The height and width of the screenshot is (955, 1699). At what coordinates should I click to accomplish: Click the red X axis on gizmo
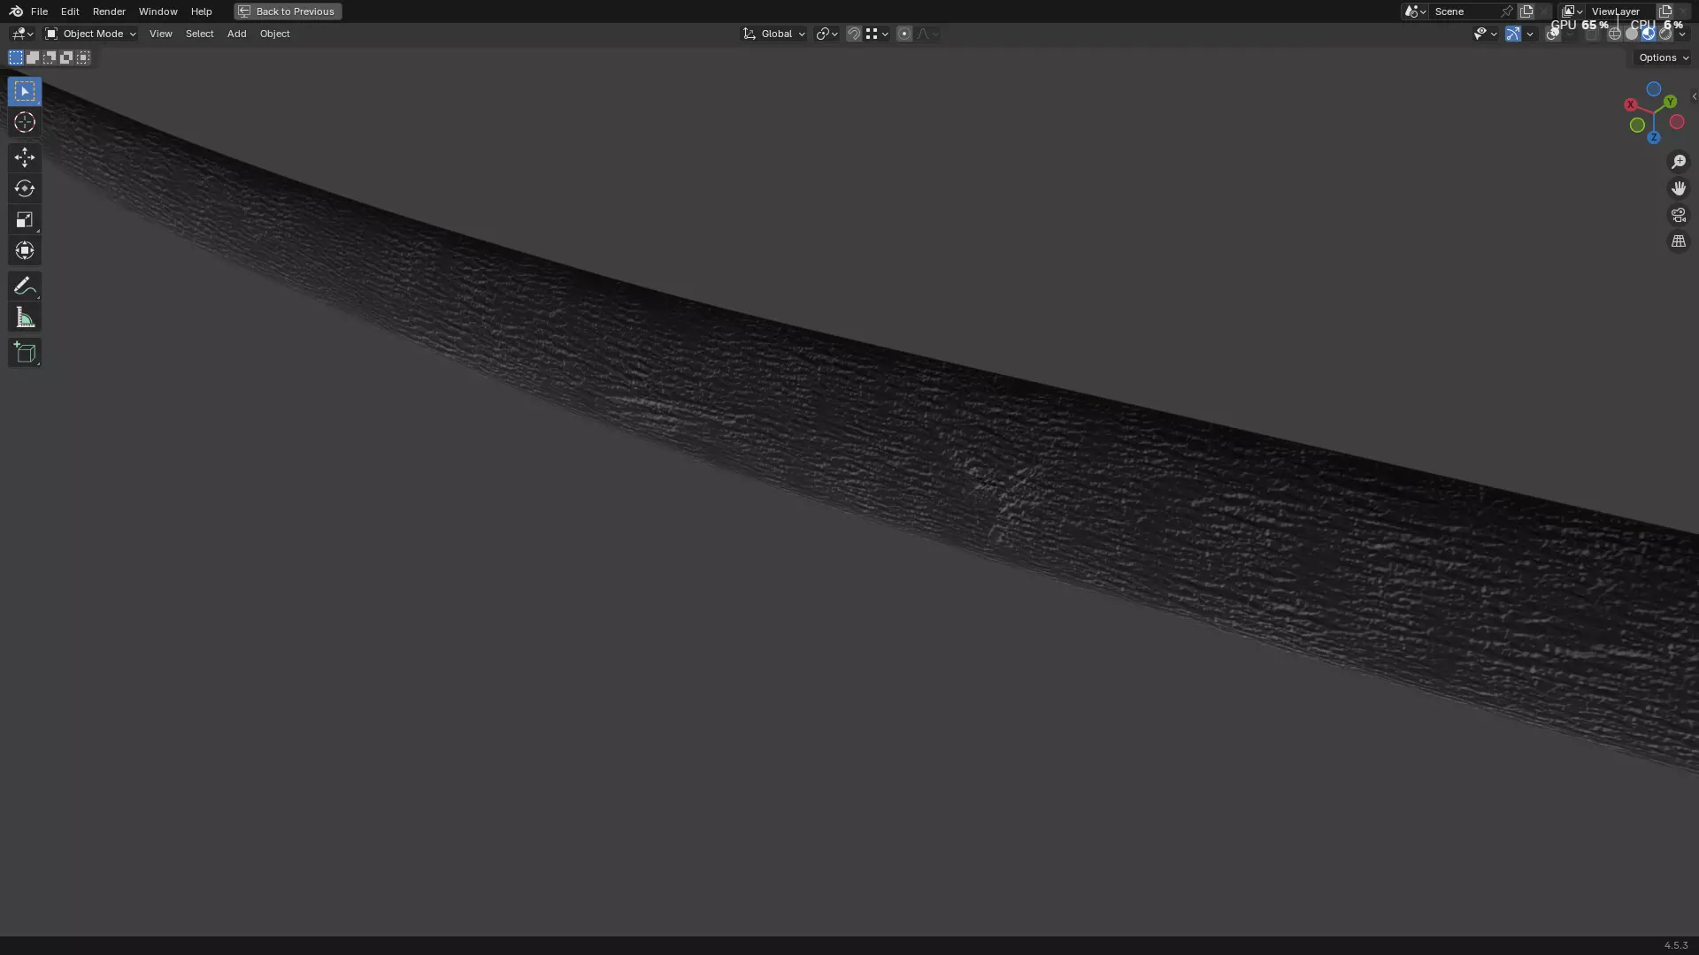[x=1630, y=104]
